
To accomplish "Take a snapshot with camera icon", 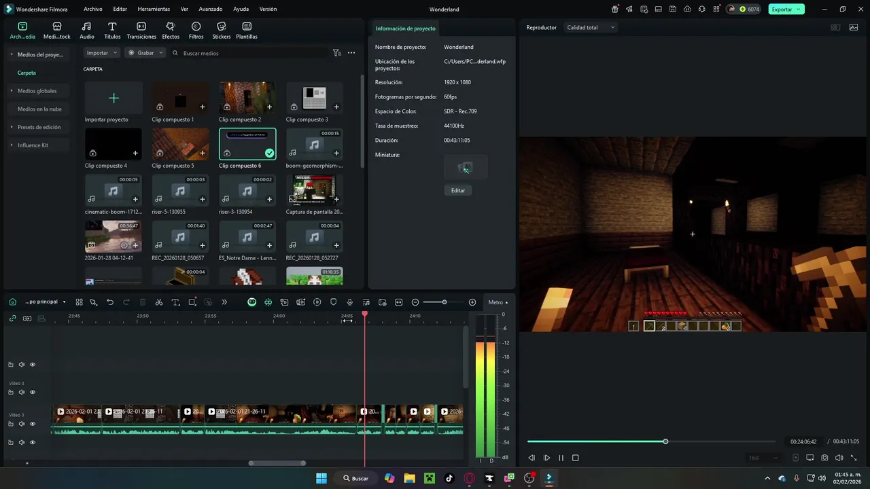I will click(824, 458).
